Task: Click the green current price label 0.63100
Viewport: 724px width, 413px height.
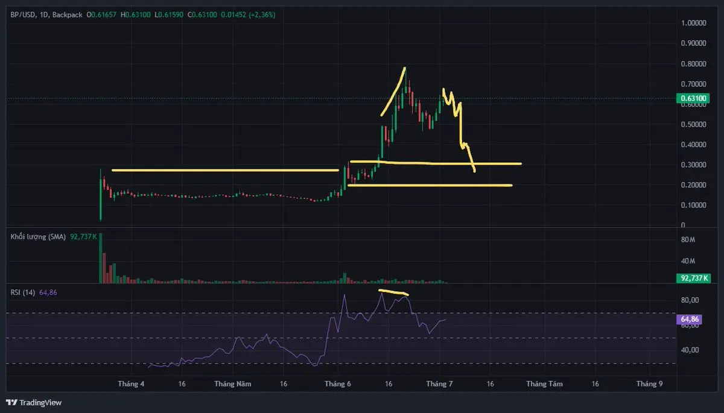Action: [693, 98]
